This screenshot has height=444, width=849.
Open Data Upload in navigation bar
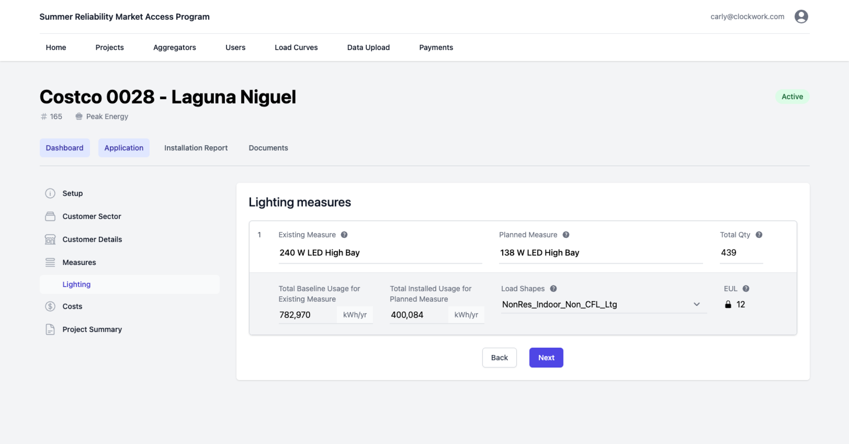[x=368, y=47]
